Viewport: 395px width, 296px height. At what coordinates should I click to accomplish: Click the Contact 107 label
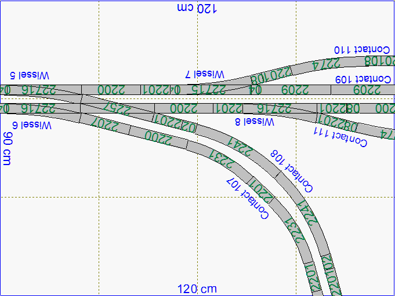248,198
